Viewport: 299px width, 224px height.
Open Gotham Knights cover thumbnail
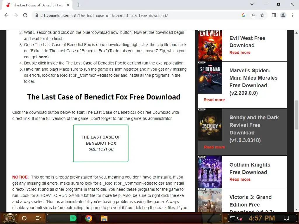click(x=210, y=172)
